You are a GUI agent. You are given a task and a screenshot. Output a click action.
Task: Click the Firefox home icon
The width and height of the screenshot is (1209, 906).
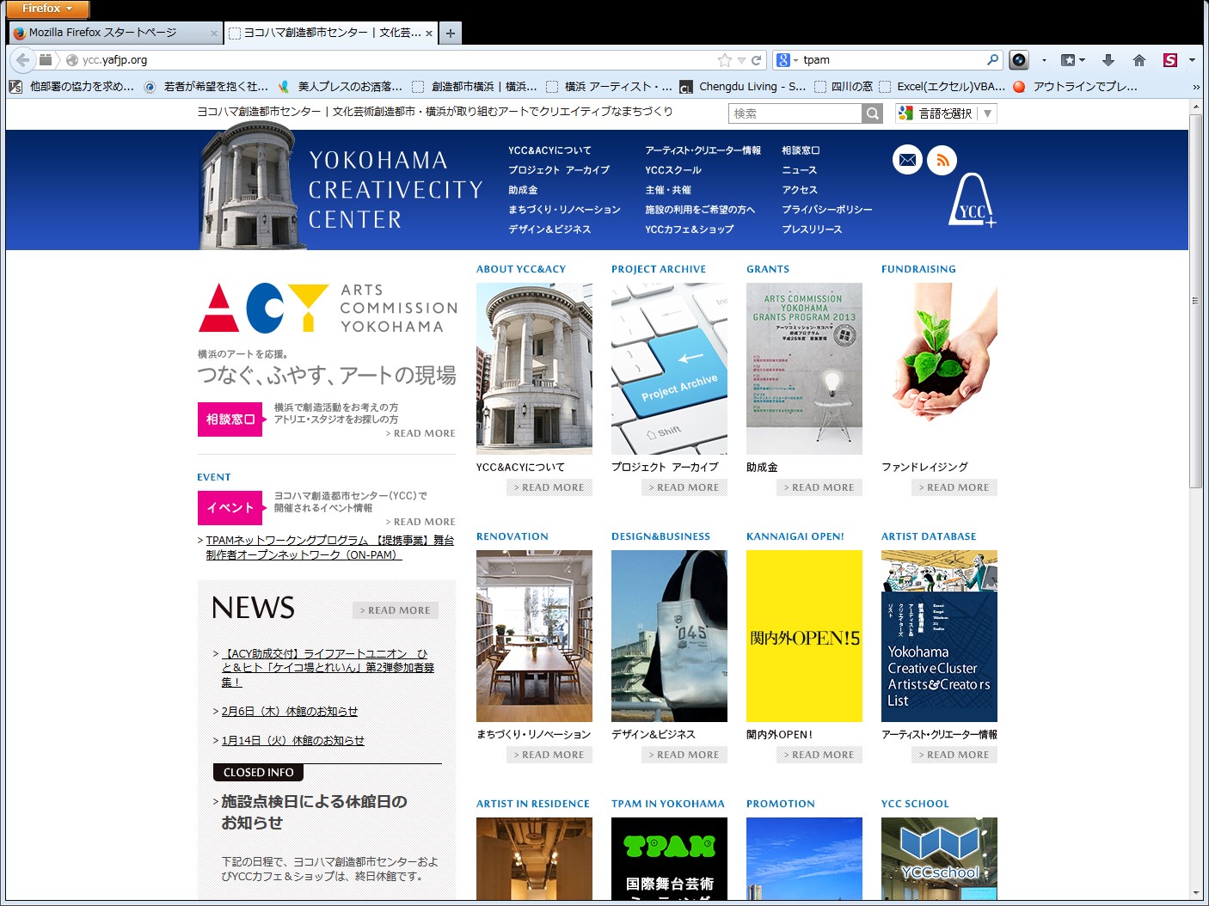[1139, 59]
